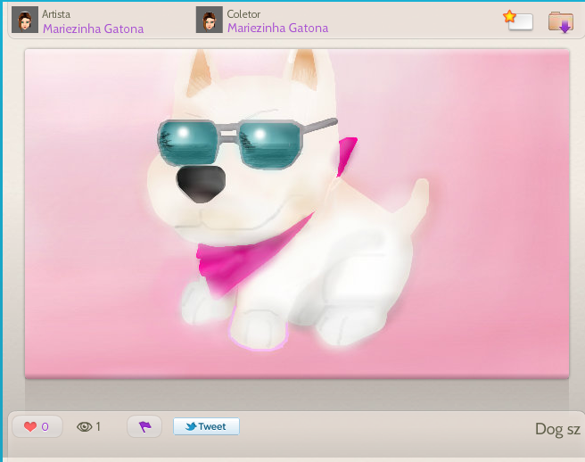
Task: Click the eye views icon
Action: tap(85, 427)
